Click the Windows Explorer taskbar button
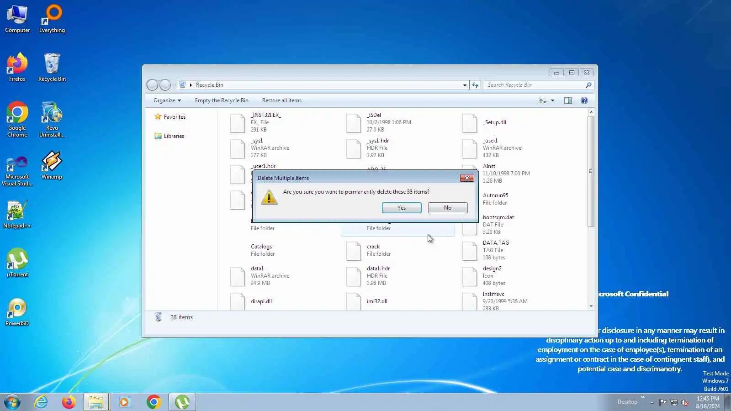The height and width of the screenshot is (411, 731). [96, 402]
